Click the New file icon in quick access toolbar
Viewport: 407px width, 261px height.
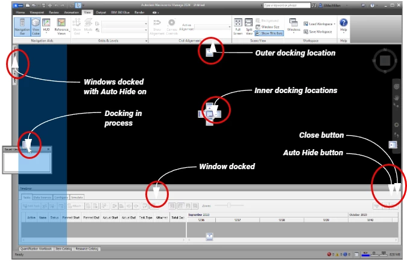(x=27, y=5)
